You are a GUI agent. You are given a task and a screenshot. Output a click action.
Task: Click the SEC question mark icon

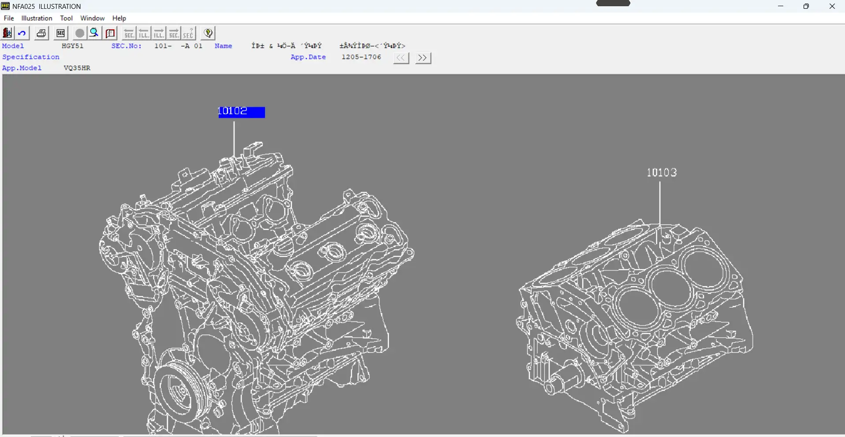(189, 33)
